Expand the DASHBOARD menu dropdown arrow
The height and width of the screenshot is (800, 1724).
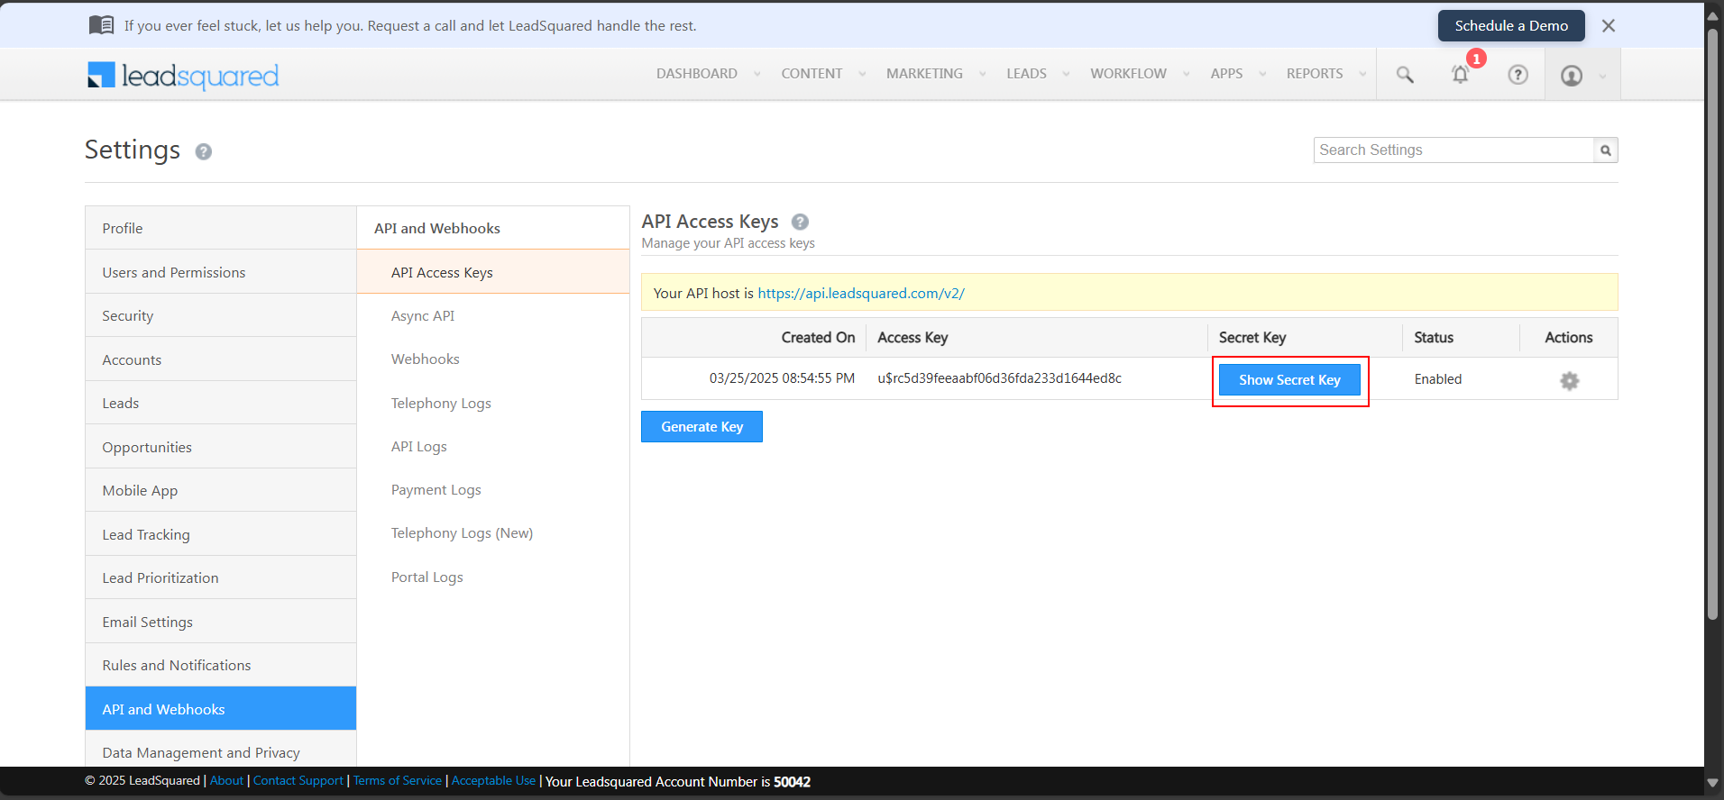click(x=757, y=74)
